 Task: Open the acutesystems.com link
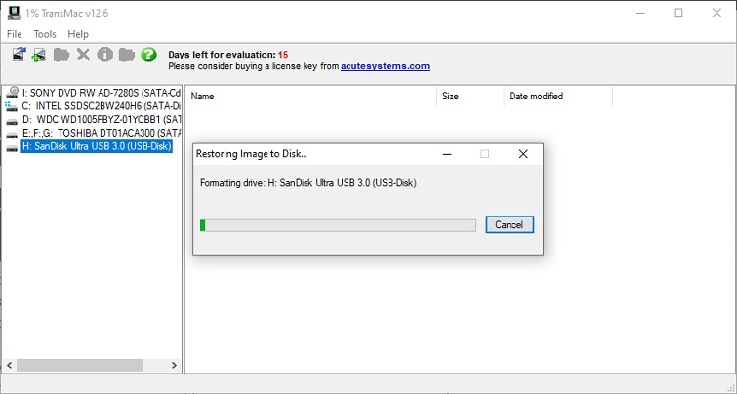(385, 66)
